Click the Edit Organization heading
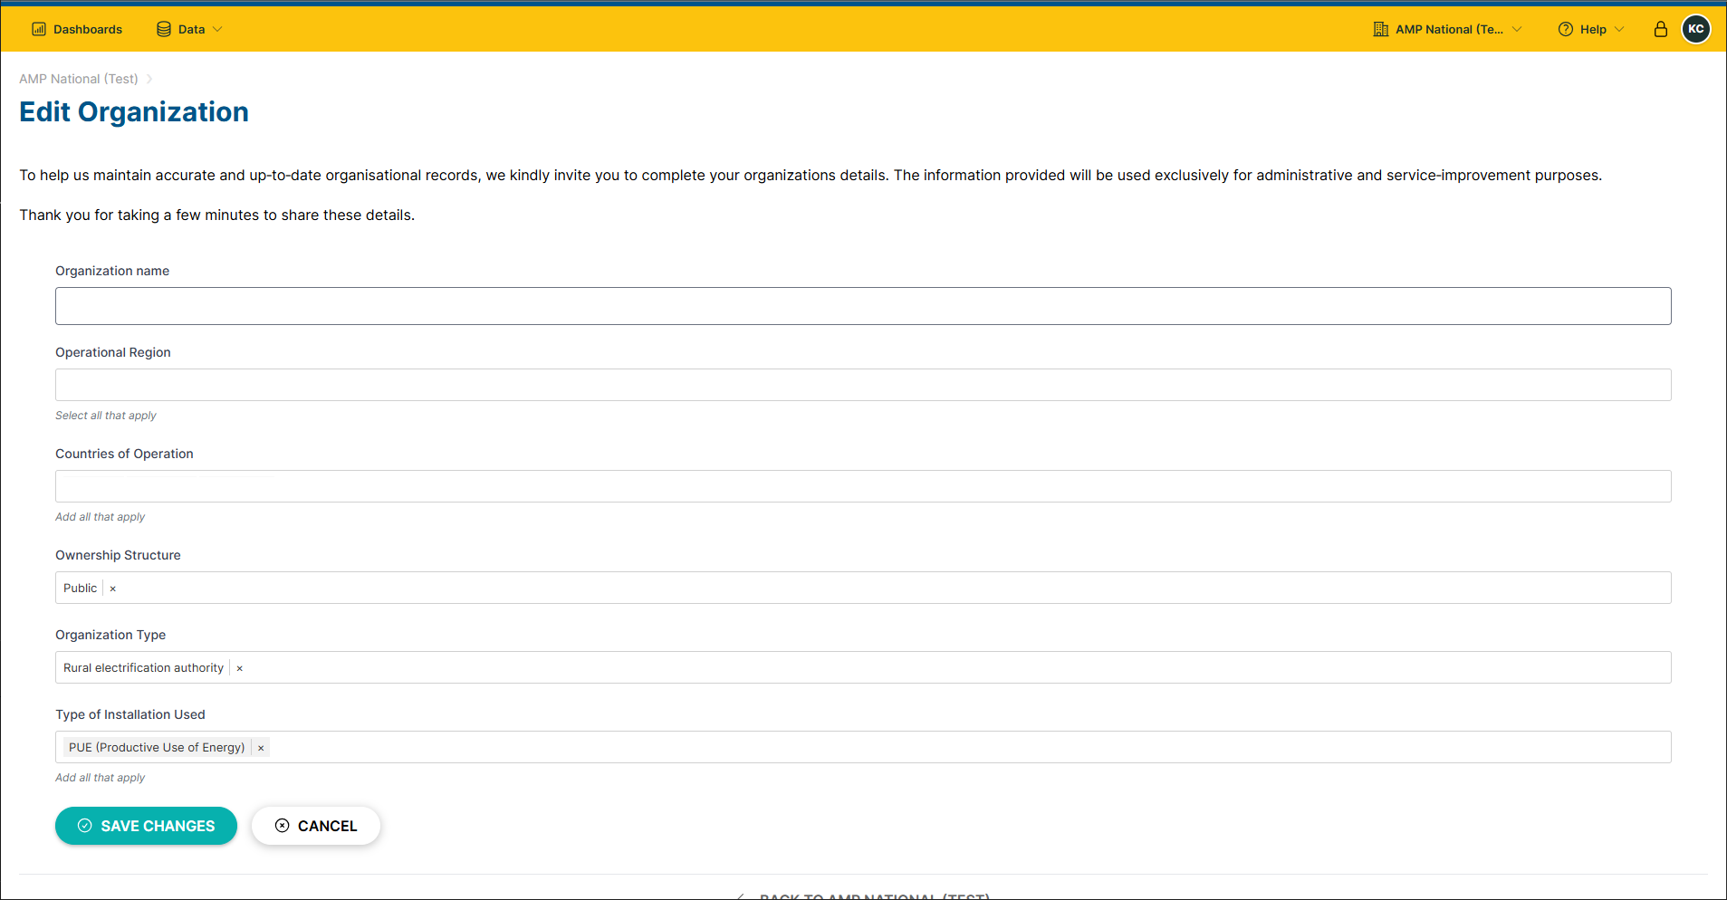Viewport: 1727px width, 900px height. [134, 111]
